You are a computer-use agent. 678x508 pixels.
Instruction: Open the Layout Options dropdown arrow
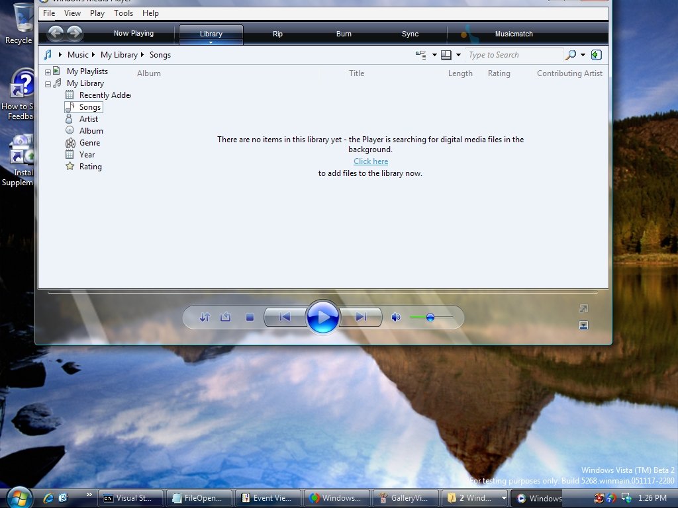click(458, 55)
